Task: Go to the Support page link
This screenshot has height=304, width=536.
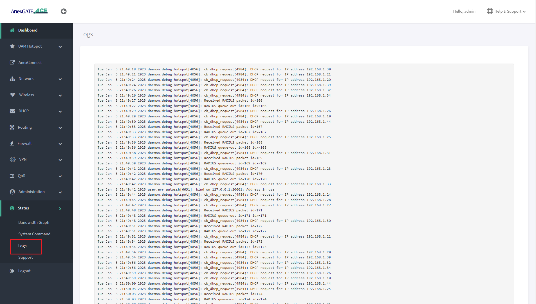Action: tap(26, 257)
